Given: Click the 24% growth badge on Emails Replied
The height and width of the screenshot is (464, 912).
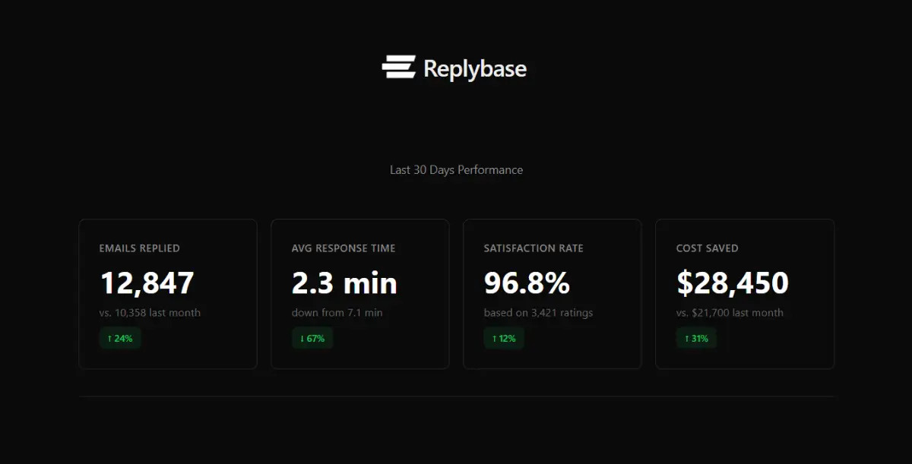Looking at the screenshot, I should click(119, 339).
